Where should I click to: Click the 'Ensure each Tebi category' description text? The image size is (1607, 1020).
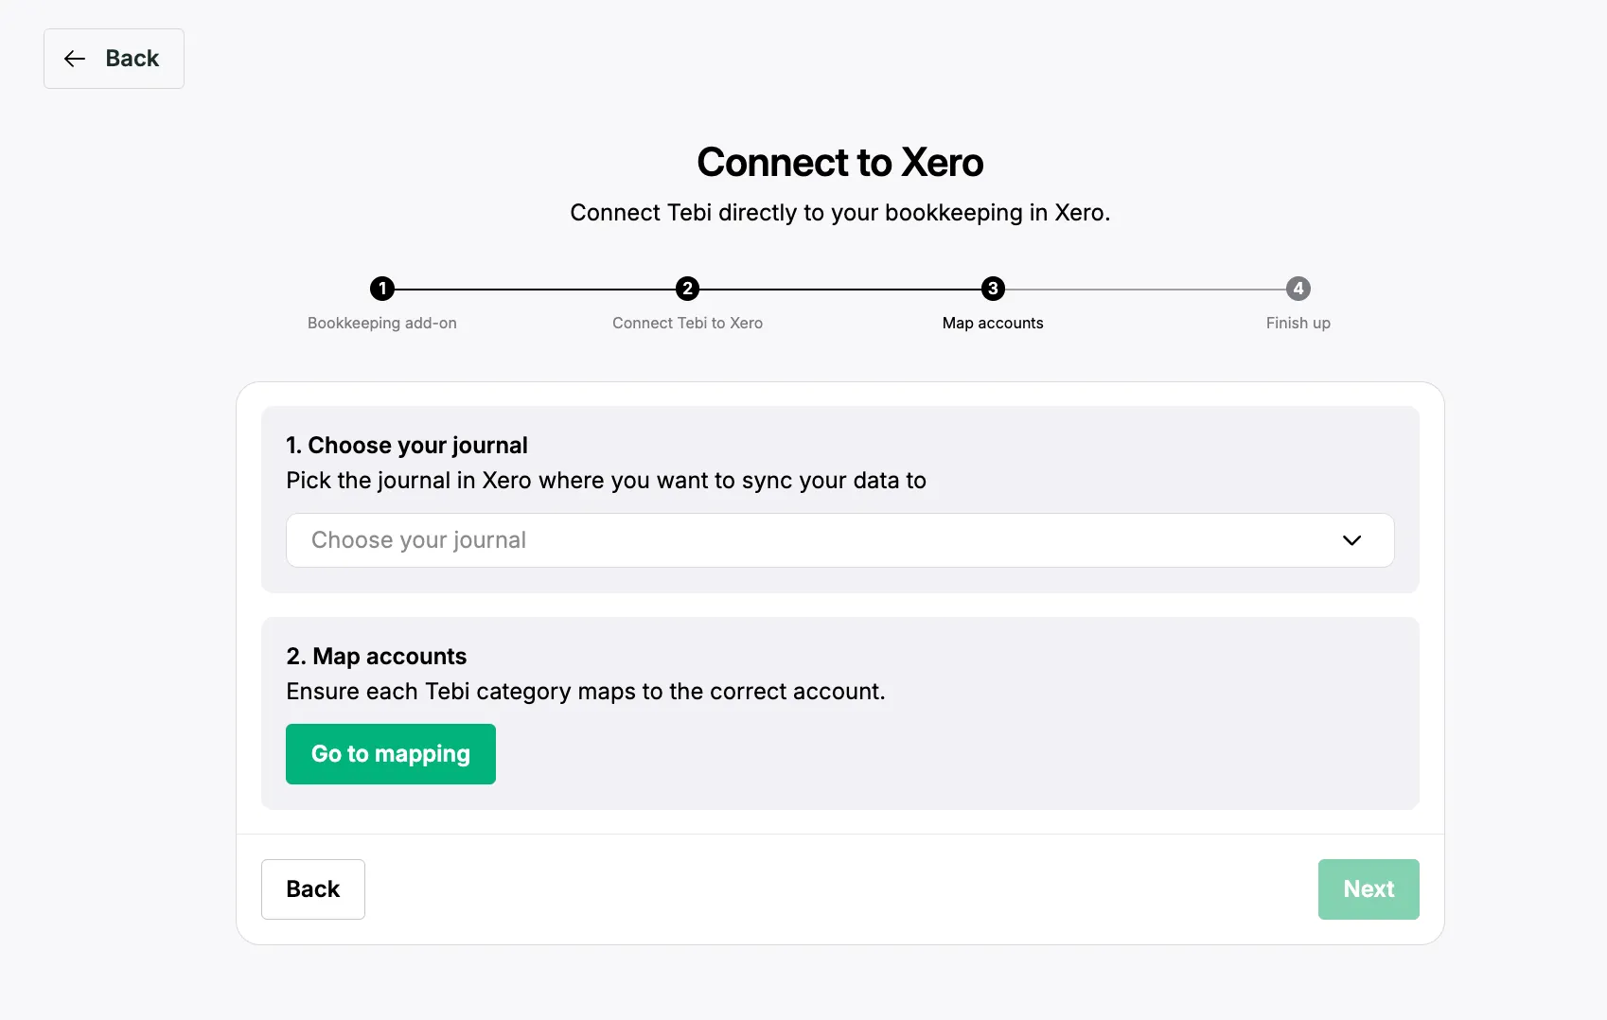pyautogui.click(x=586, y=692)
